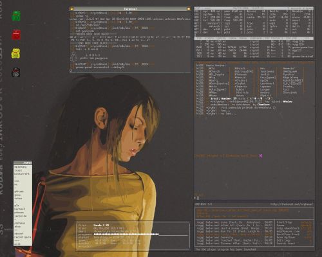Image resolution: width=322 pixels, height=257 pixels.
Task: Select 'gthumb' in the root menu
Action: pyautogui.click(x=19, y=191)
